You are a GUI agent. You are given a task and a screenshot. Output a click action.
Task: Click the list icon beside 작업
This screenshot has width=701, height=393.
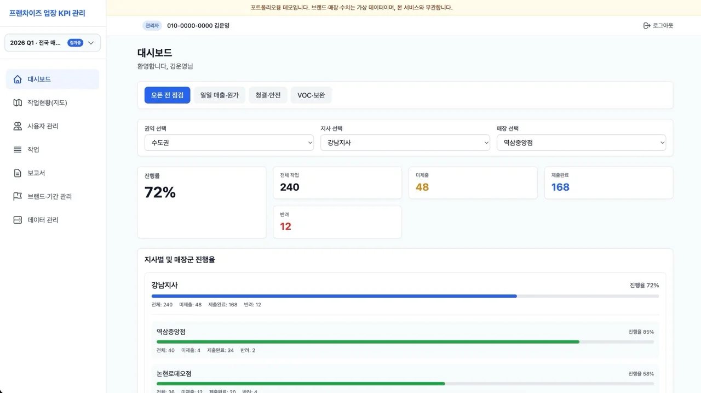[x=18, y=150]
